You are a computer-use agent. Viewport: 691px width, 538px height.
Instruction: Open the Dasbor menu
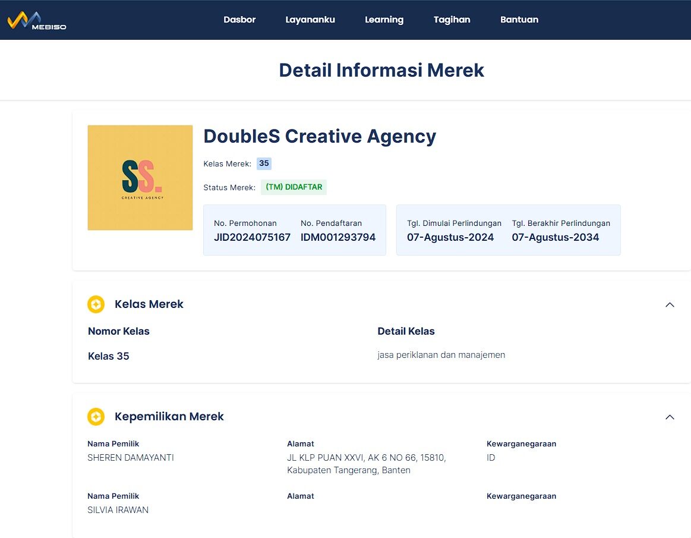pos(239,20)
